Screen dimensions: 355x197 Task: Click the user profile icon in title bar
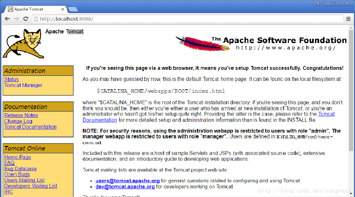point(318,3)
